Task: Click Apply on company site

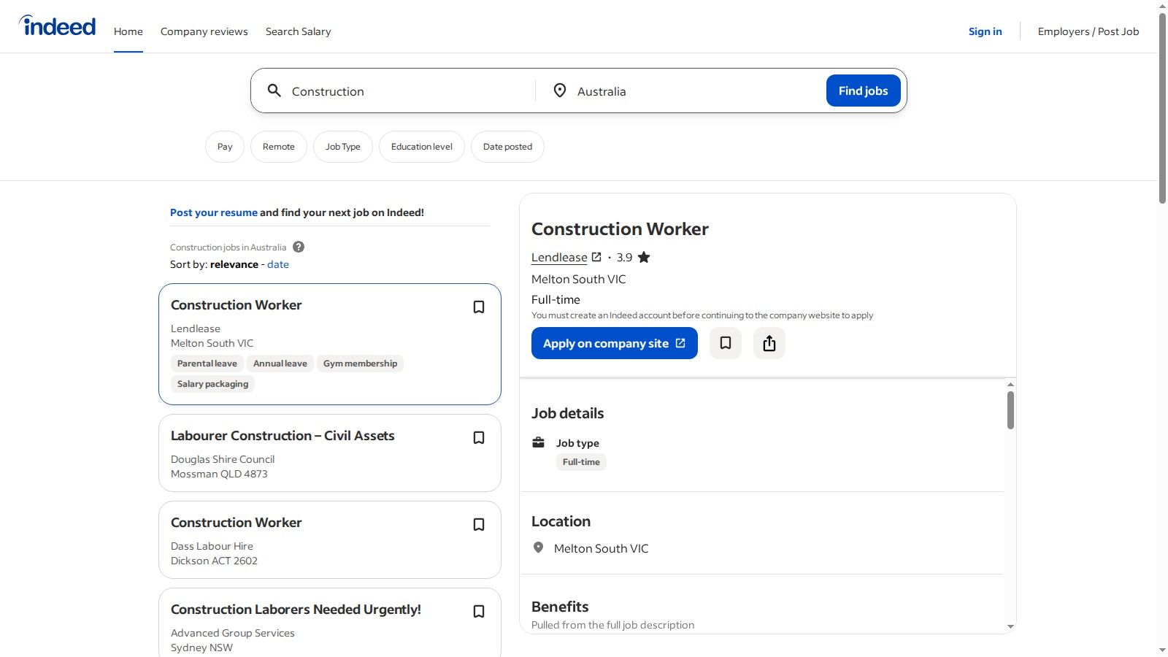Action: click(x=614, y=343)
